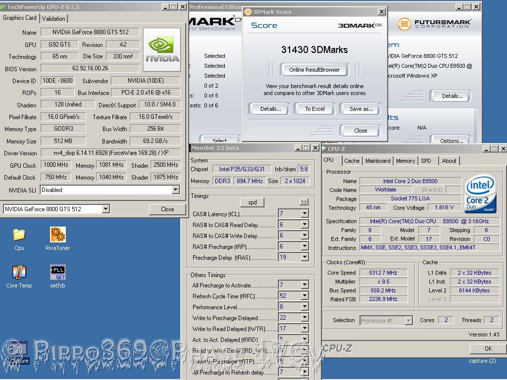Viewport: 507px width, 380px height.
Task: Click the >> expand button in MemSet
Action: coord(304,202)
